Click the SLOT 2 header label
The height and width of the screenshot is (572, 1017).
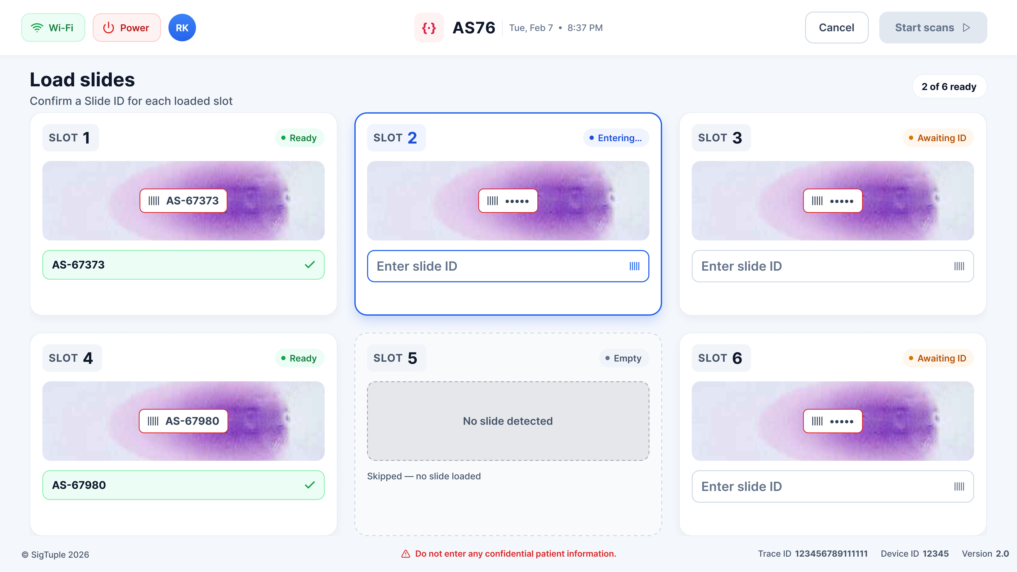[x=396, y=138]
